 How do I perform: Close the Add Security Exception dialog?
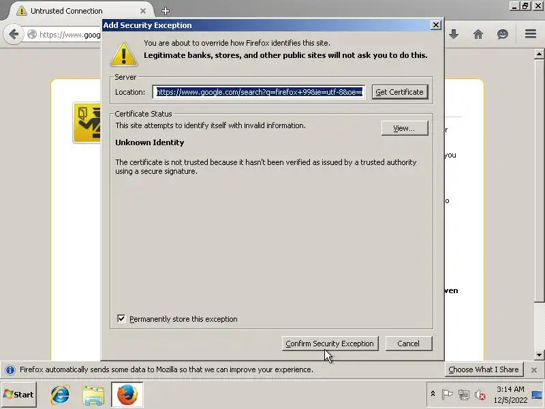[x=435, y=25]
